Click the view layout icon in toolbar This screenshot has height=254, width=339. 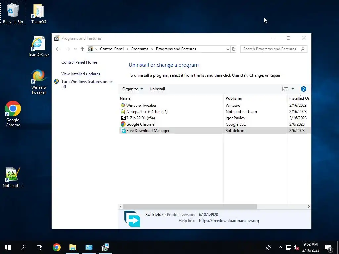[x=285, y=89]
